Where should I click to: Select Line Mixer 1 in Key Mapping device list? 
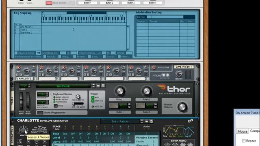tap(28, 27)
